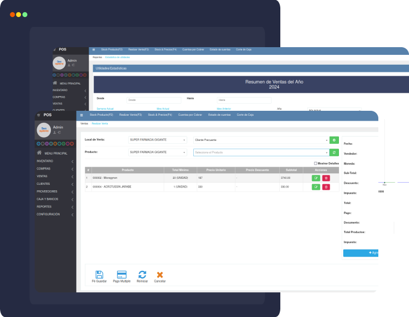Click green edit icon in ACROTUSSIN JARABE row

315,187
